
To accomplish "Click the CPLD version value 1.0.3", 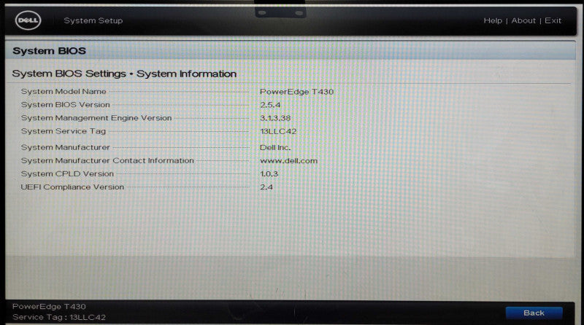I will 269,173.
